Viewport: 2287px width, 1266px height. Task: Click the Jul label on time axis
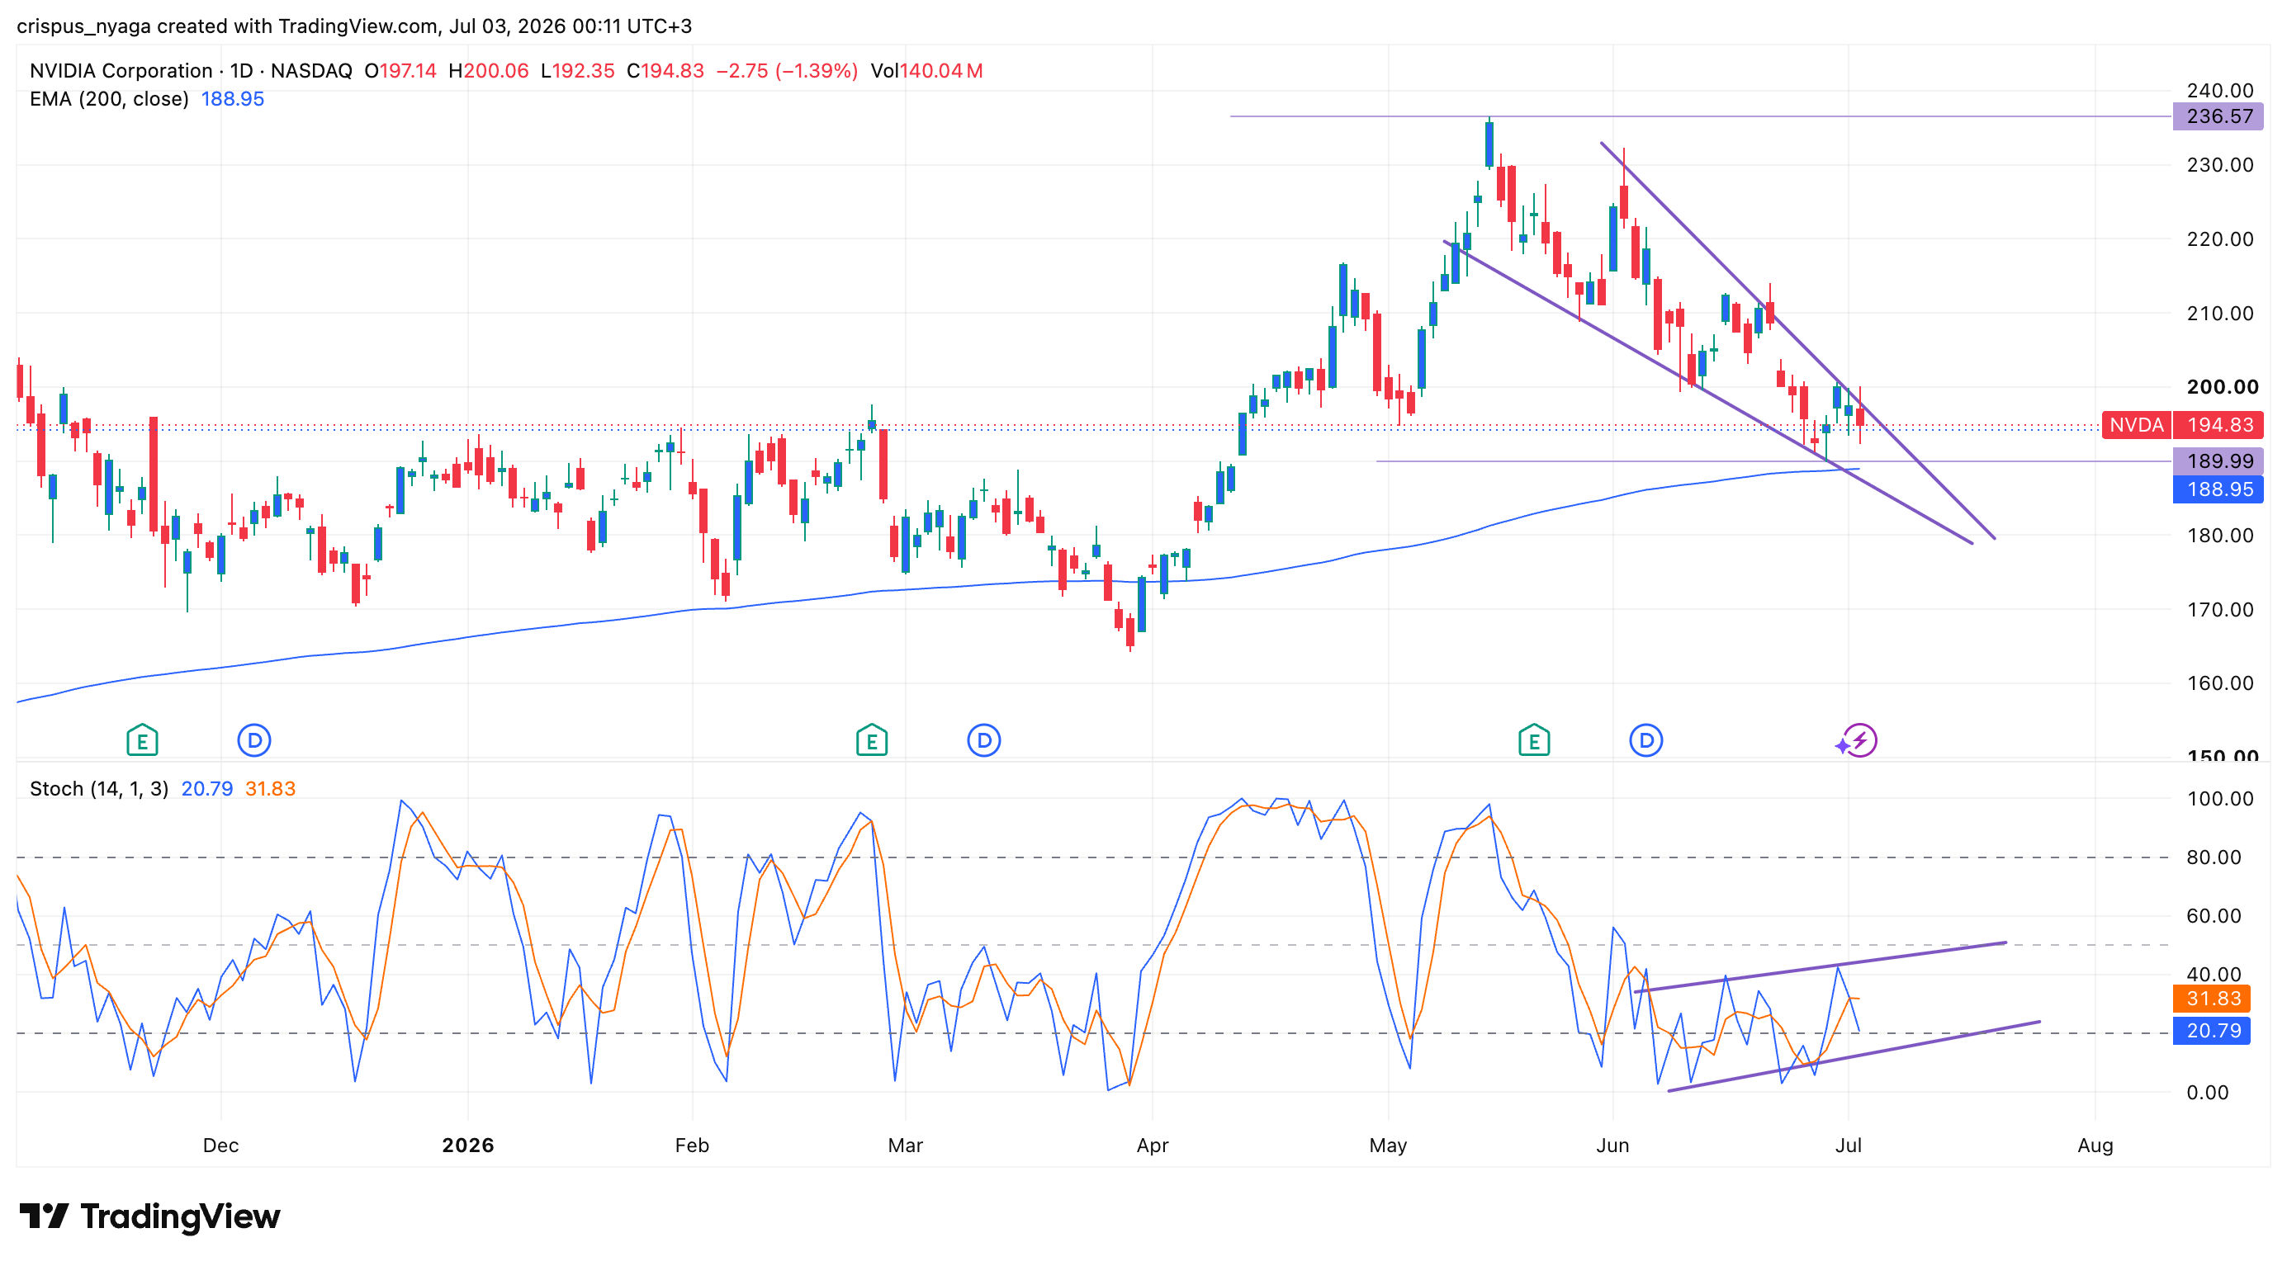click(x=1849, y=1146)
